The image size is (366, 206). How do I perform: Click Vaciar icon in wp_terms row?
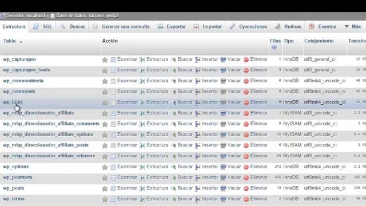(223, 199)
